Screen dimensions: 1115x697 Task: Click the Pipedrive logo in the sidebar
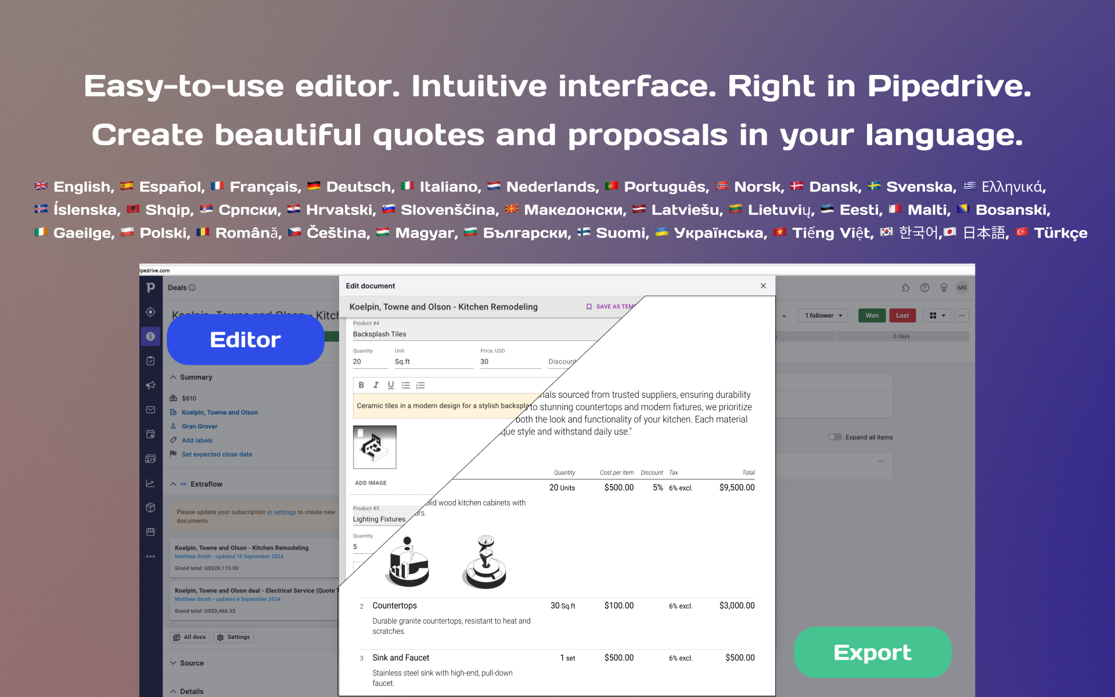pos(150,287)
